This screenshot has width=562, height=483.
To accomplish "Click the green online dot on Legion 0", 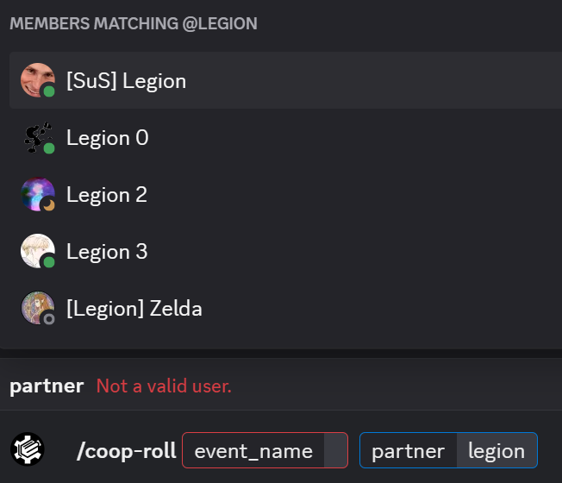I will click(49, 147).
